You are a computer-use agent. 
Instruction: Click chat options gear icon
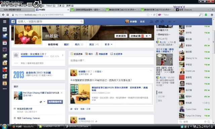click(205, 122)
